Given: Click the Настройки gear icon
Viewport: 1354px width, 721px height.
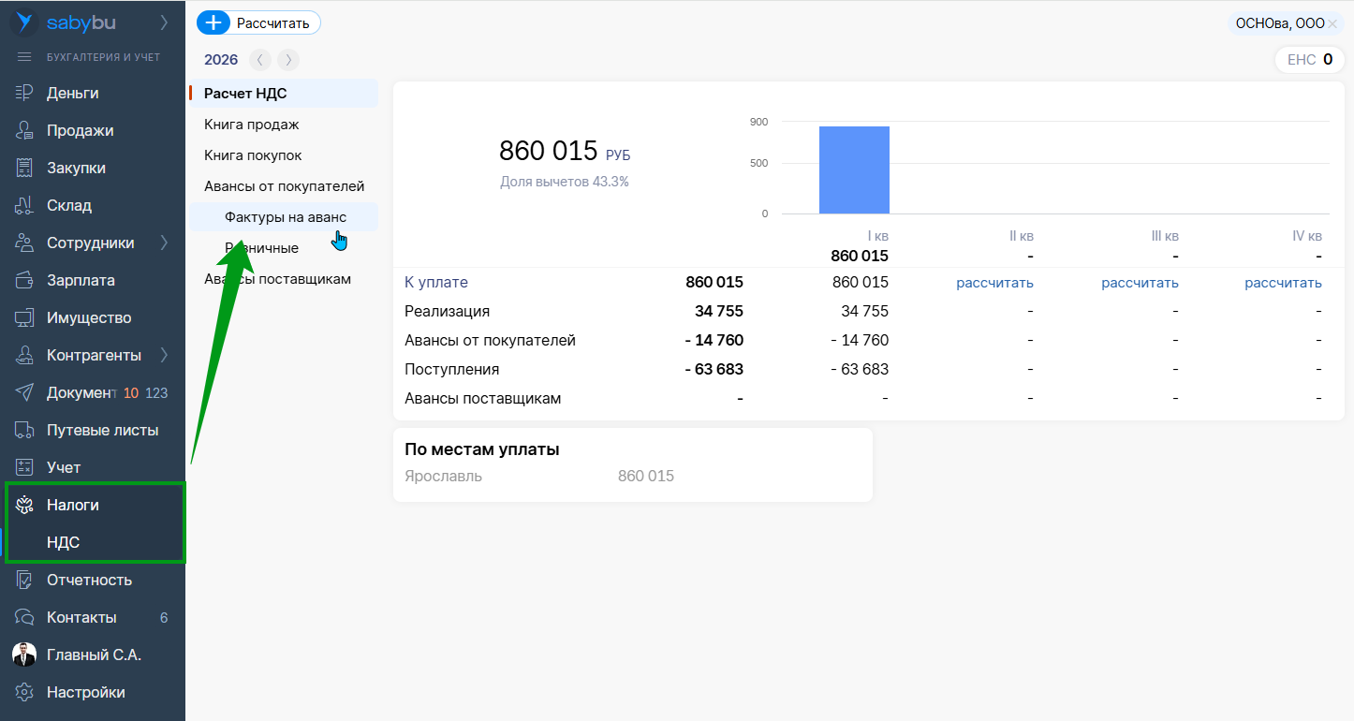Looking at the screenshot, I should [24, 692].
